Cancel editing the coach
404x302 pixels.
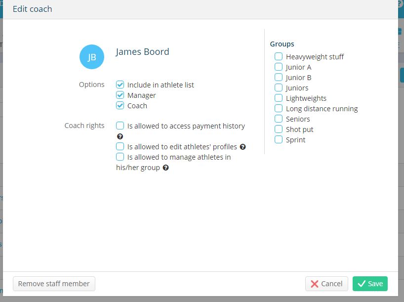pyautogui.click(x=326, y=284)
